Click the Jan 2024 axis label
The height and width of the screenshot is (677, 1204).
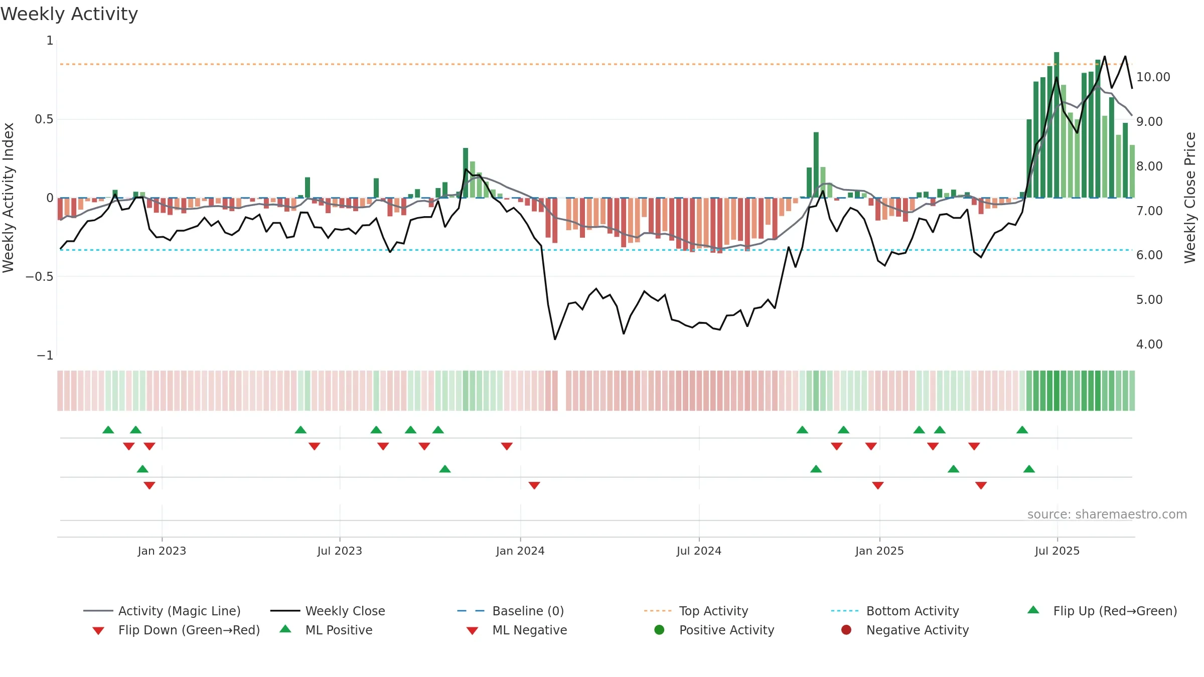click(x=520, y=551)
